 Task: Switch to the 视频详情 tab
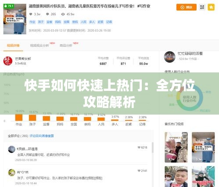pos(13,46)
